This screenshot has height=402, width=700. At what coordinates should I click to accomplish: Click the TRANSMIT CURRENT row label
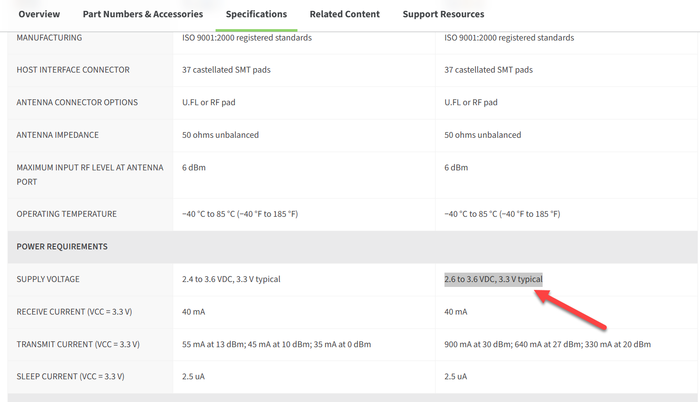pos(78,344)
